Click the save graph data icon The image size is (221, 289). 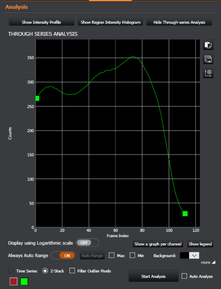click(208, 59)
